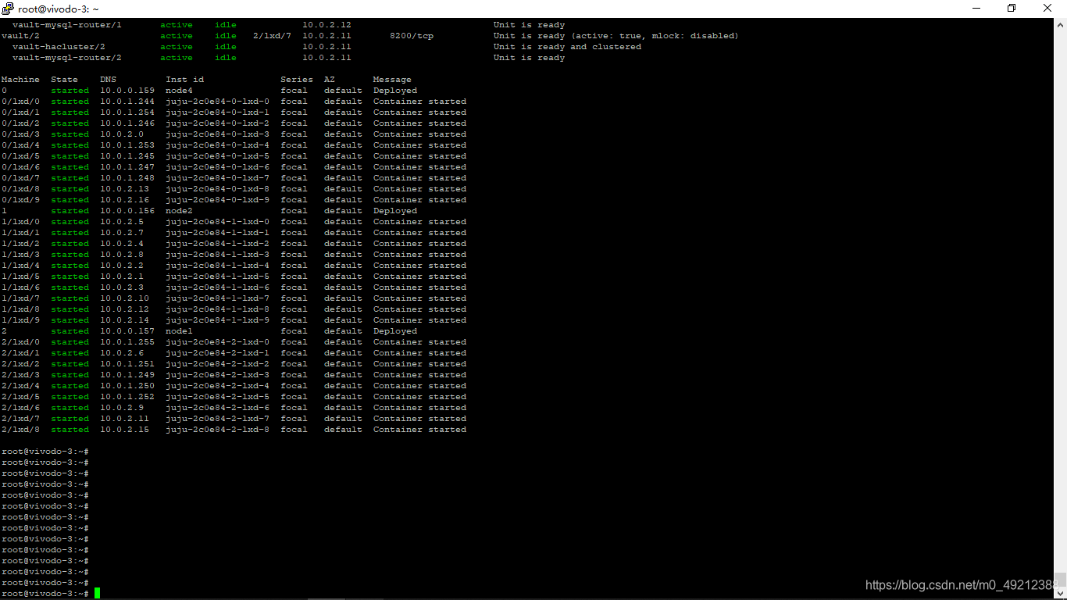This screenshot has width=1067, height=600.
Task: Restore down the PuTTY window
Action: click(1012, 9)
